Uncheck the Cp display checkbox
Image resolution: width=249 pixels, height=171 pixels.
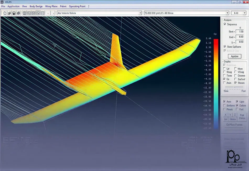224,79
